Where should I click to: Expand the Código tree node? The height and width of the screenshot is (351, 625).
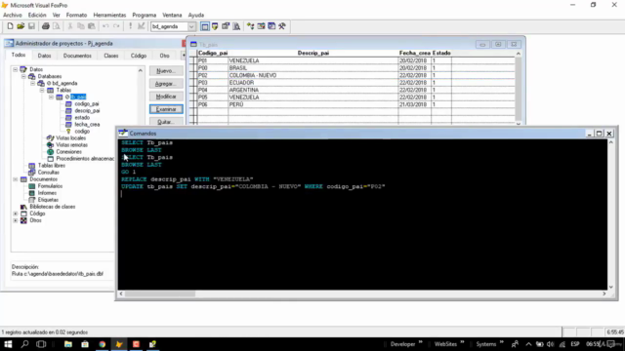coord(16,214)
